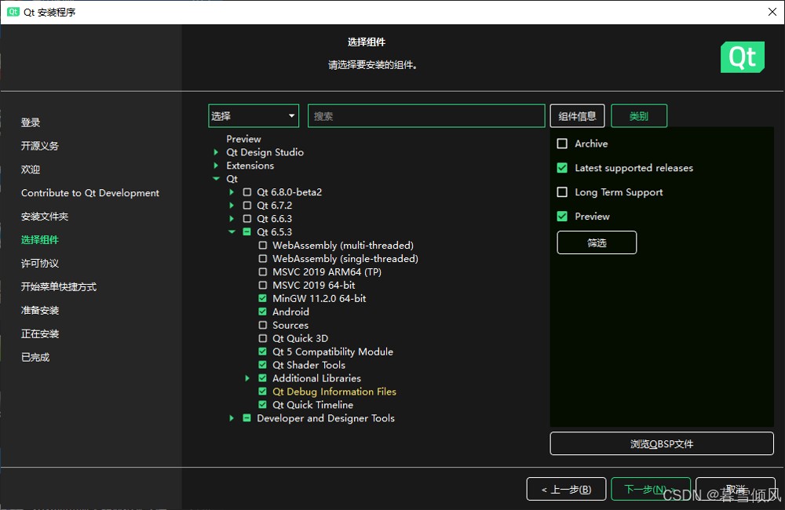
Task: Check MSVC 2019 ARM64 (TP) checkbox
Action: click(x=262, y=271)
